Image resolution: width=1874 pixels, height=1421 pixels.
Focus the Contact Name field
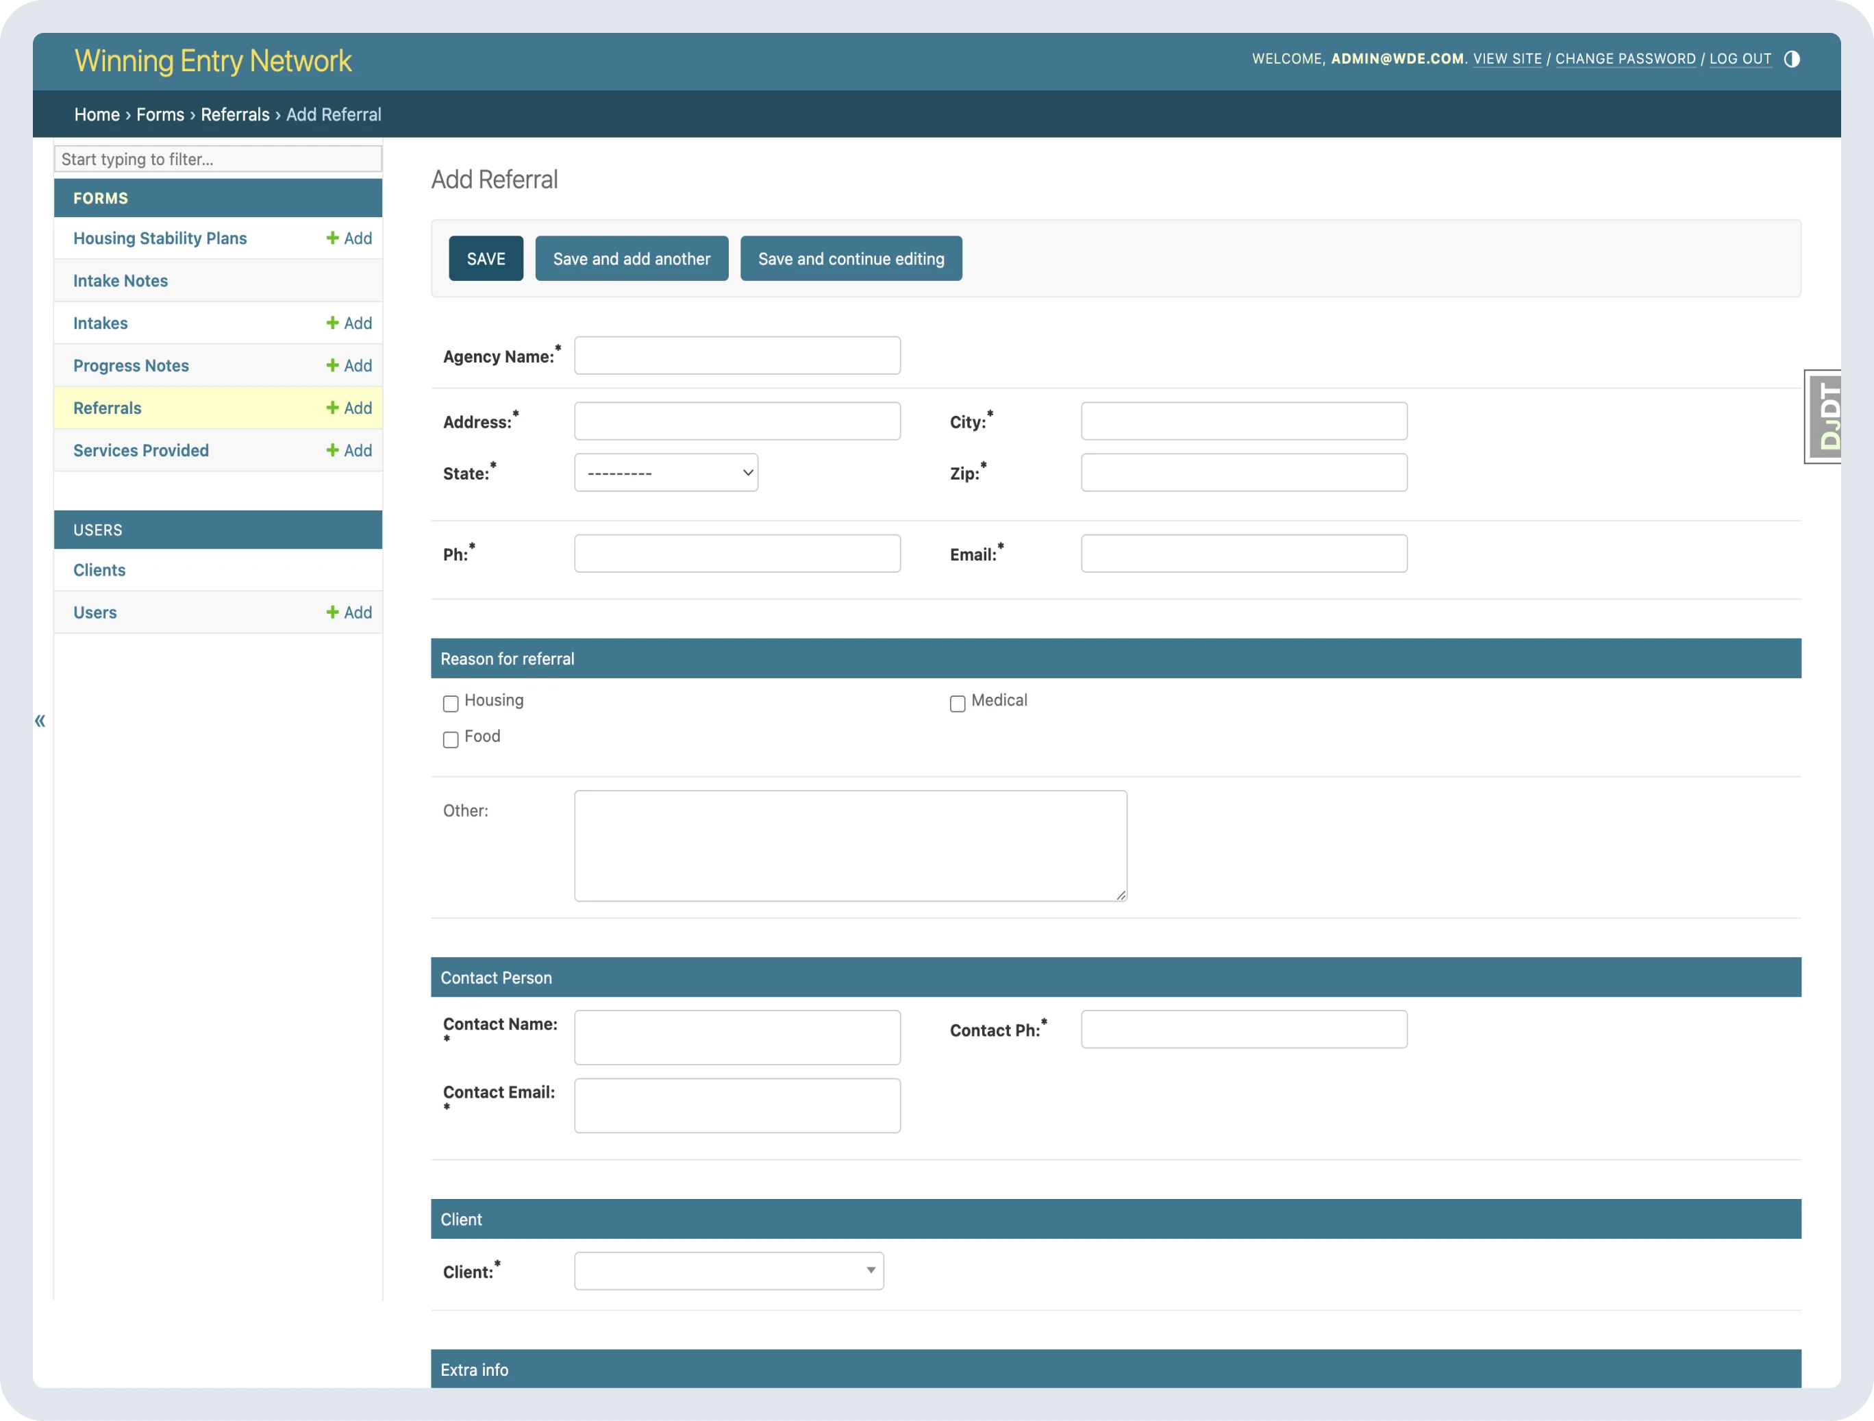click(737, 1037)
